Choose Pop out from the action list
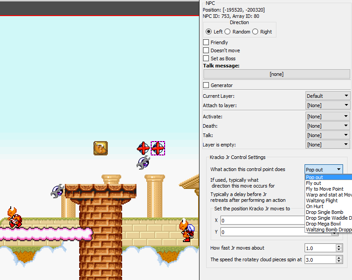This screenshot has width=352, height=280. [x=329, y=177]
